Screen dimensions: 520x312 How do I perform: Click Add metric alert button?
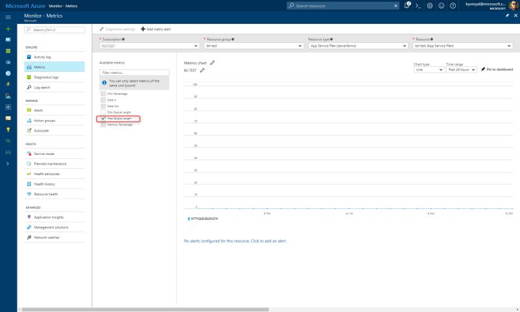pyautogui.click(x=156, y=29)
